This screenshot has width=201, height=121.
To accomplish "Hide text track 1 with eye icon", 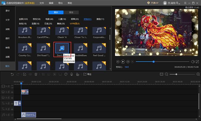I will click(12, 103).
